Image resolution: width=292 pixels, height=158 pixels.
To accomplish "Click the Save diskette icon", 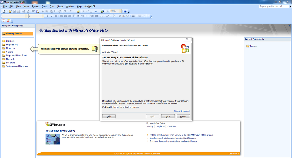I will (14, 11).
